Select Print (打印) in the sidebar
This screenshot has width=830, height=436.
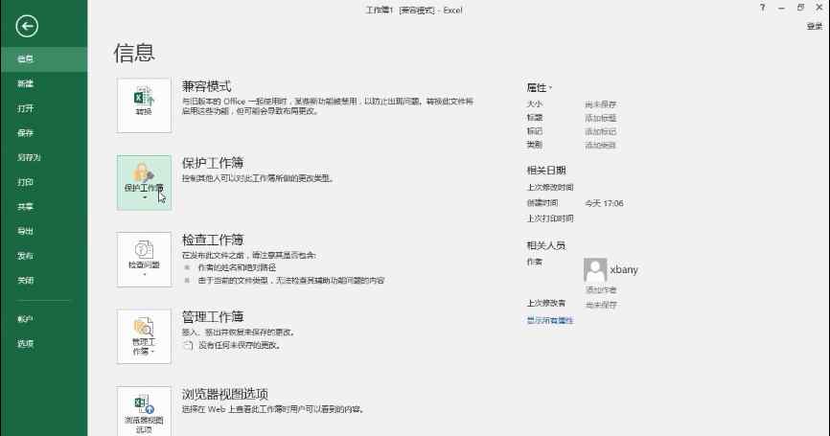click(44, 182)
